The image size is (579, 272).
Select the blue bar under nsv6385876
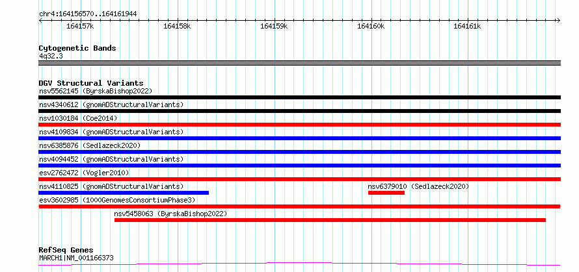point(299,152)
